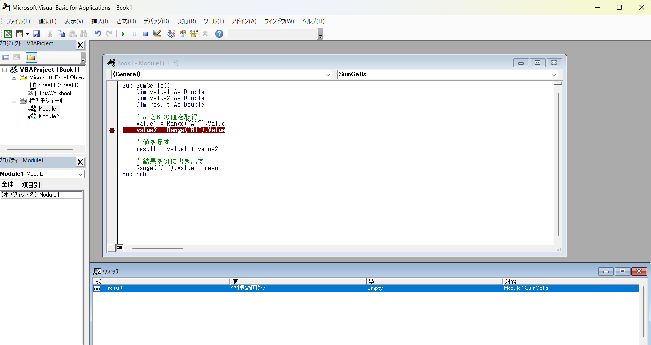Open the insert object dropdown arrow
This screenshot has height=345, width=651.
27,34
